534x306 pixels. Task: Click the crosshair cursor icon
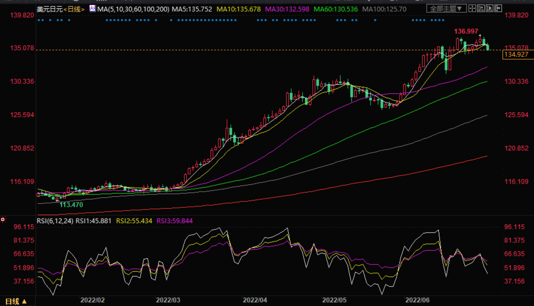pos(472,8)
